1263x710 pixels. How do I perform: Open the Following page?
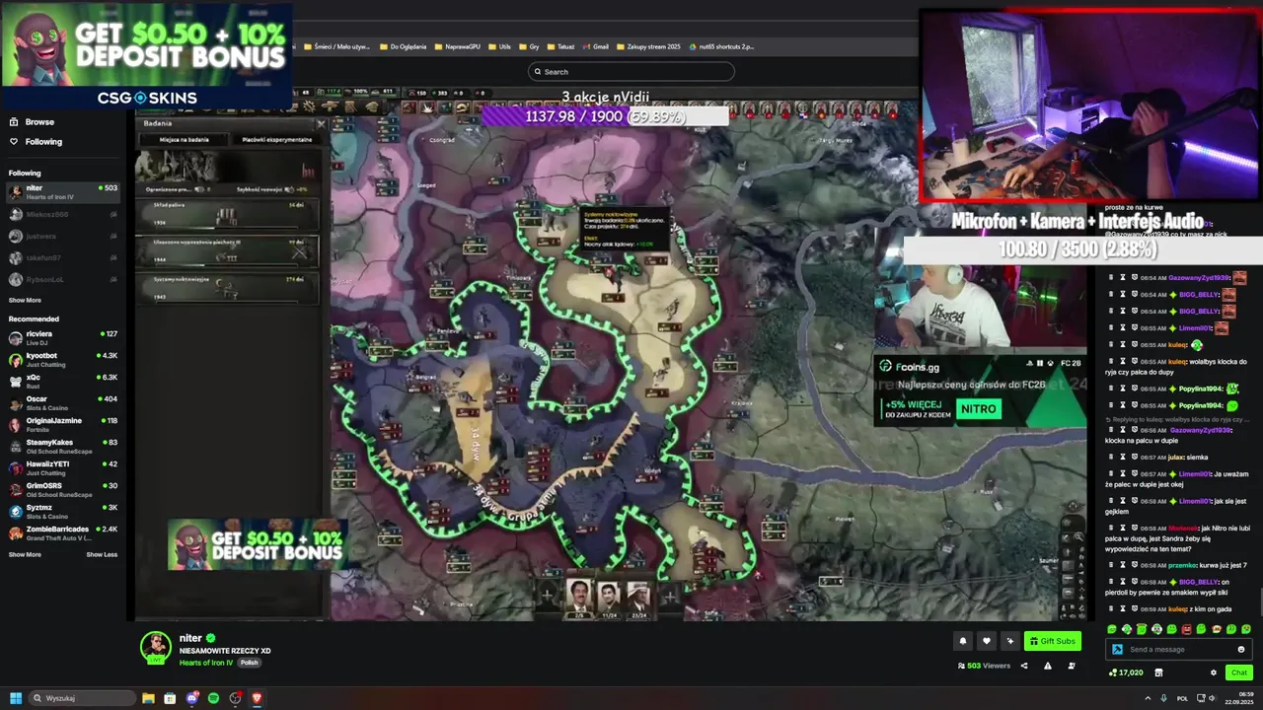click(x=36, y=141)
